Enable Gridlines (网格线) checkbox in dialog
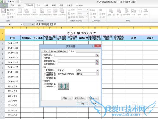This screenshot has width=158, height=119. pyautogui.click(x=45, y=70)
